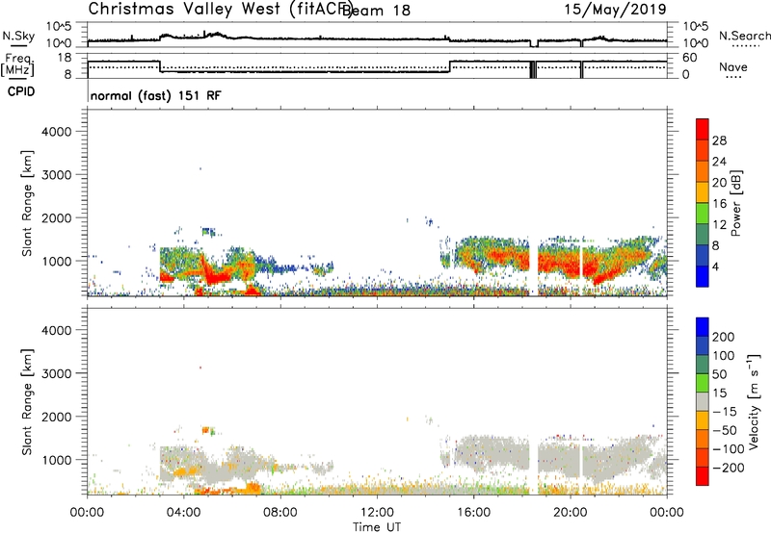Screen dimensions: 771x533
Task: Click the 'CPID' label
Action: tap(21, 91)
